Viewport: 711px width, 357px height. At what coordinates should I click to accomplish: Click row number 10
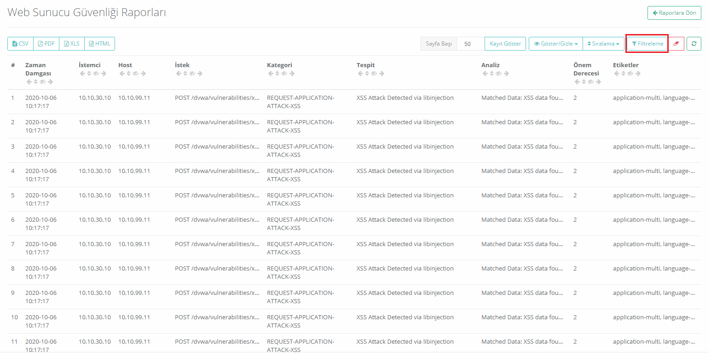coord(15,317)
